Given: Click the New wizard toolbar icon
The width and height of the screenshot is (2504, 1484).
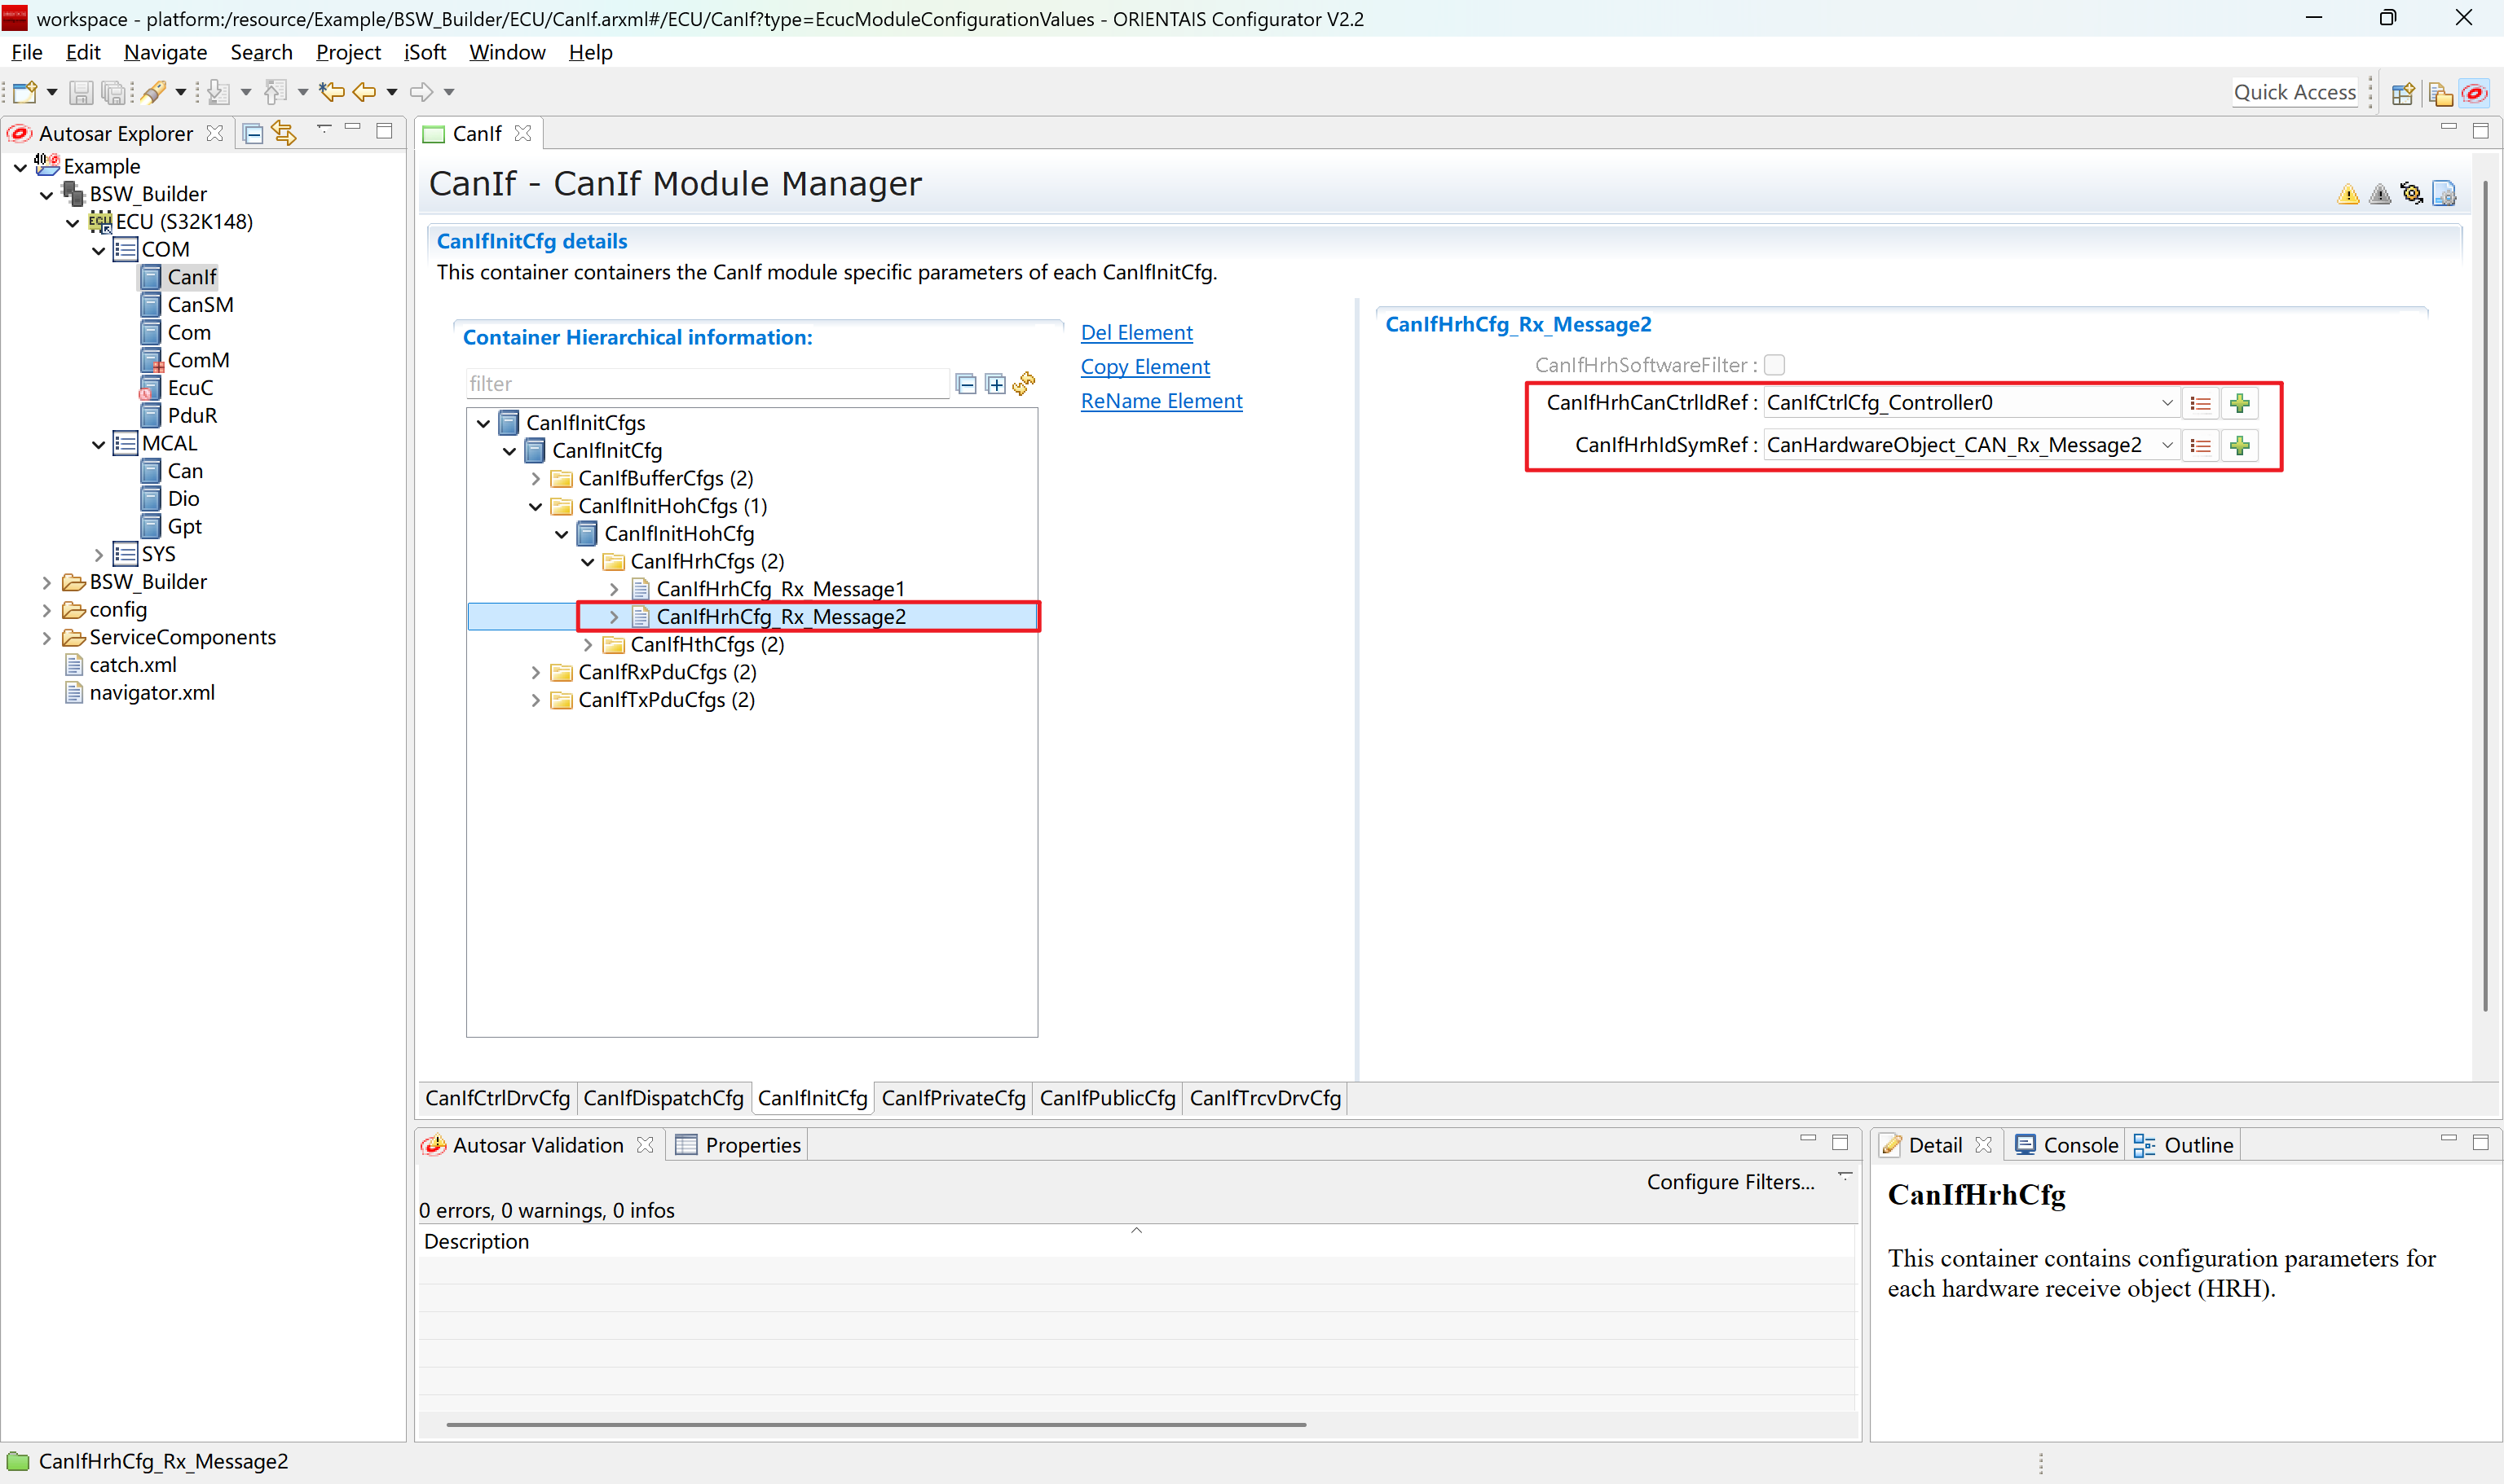Looking at the screenshot, I should (x=25, y=93).
